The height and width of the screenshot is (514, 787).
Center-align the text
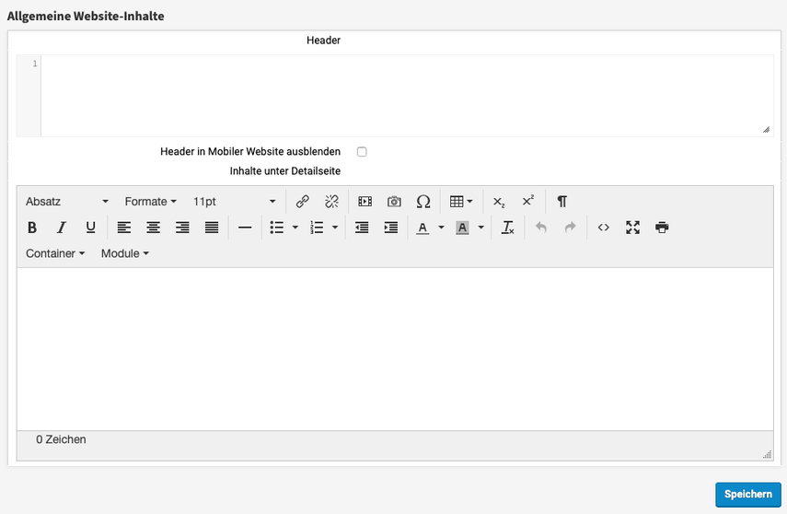pyautogui.click(x=154, y=228)
